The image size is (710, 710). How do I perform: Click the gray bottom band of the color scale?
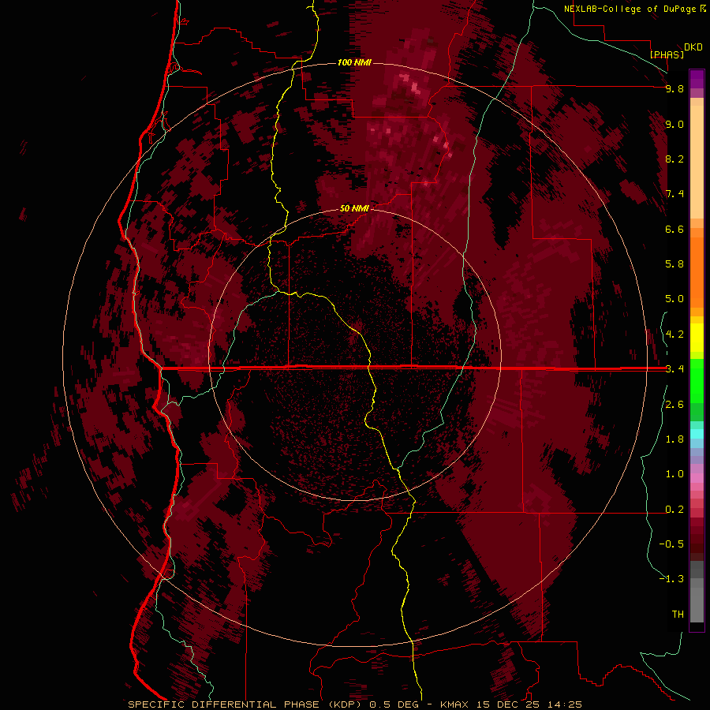(697, 602)
